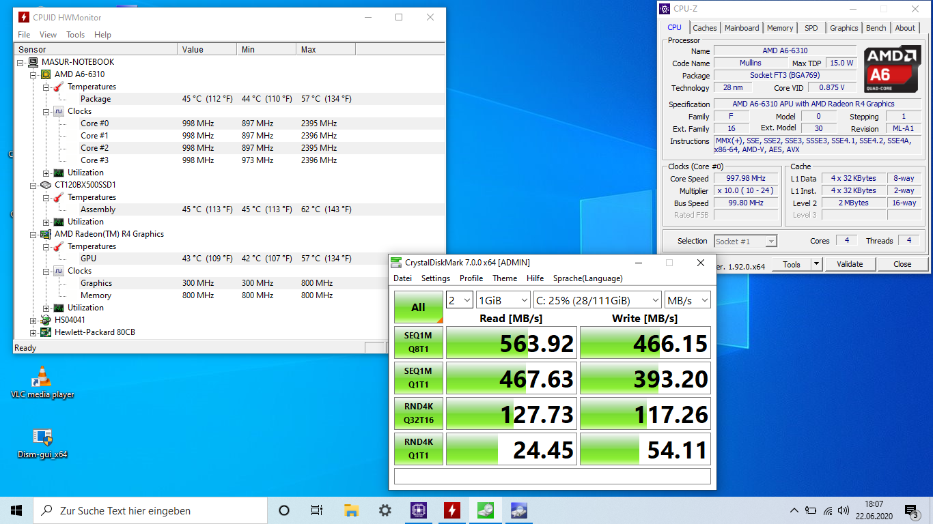Viewport: 933px width, 524px height.
Task: Click the CrystalDiskMark title bar icon
Action: 396,263
